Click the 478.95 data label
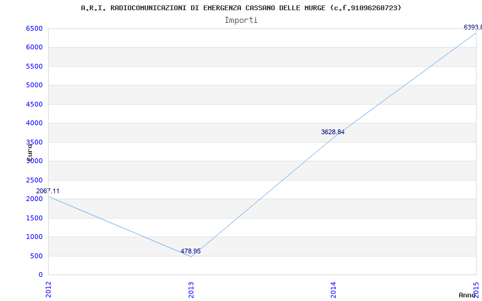 pyautogui.click(x=190, y=251)
